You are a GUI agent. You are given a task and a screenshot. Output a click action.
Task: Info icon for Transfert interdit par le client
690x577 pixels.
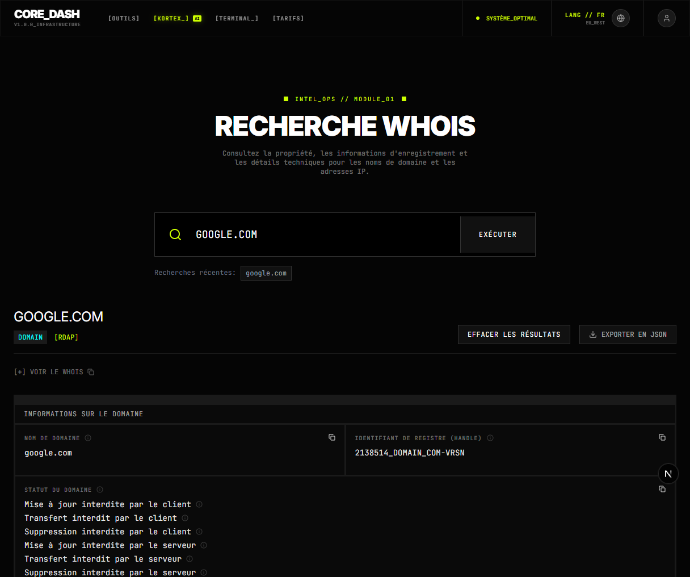pyautogui.click(x=185, y=518)
